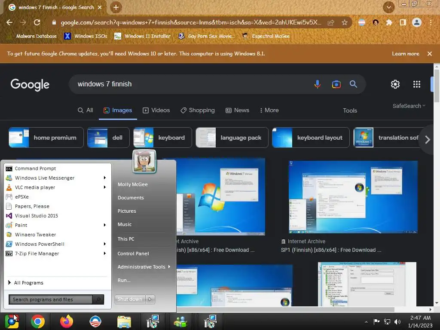The image size is (440, 330).
Task: Click Learn more in update bar
Action: click(406, 54)
